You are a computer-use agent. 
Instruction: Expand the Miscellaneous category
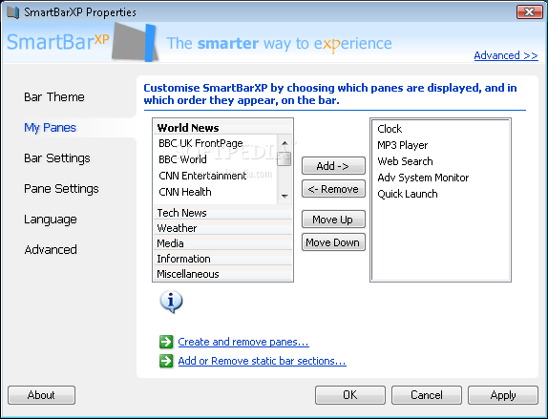click(x=223, y=274)
